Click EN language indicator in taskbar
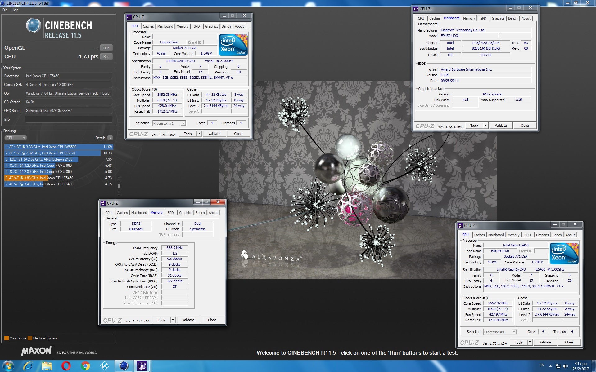The image size is (596, 372). 542,365
